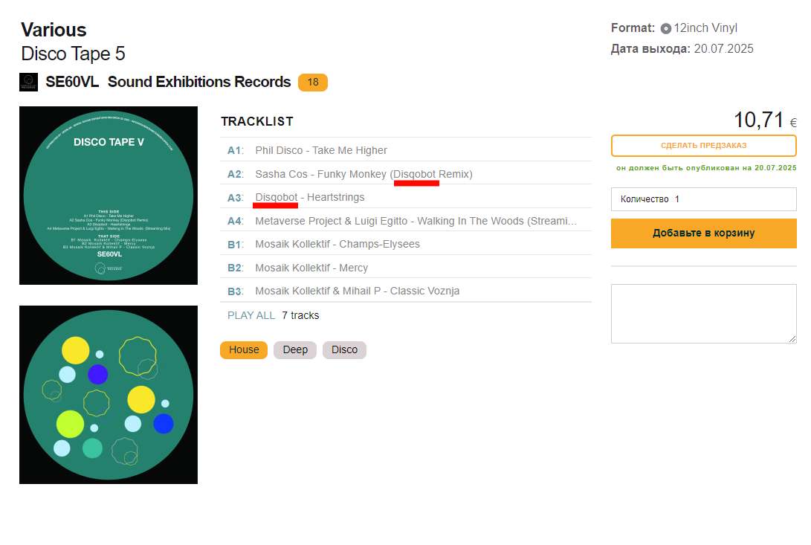The height and width of the screenshot is (545, 811).
Task: Open Sound Exhibitions Records label page
Action: [x=199, y=82]
